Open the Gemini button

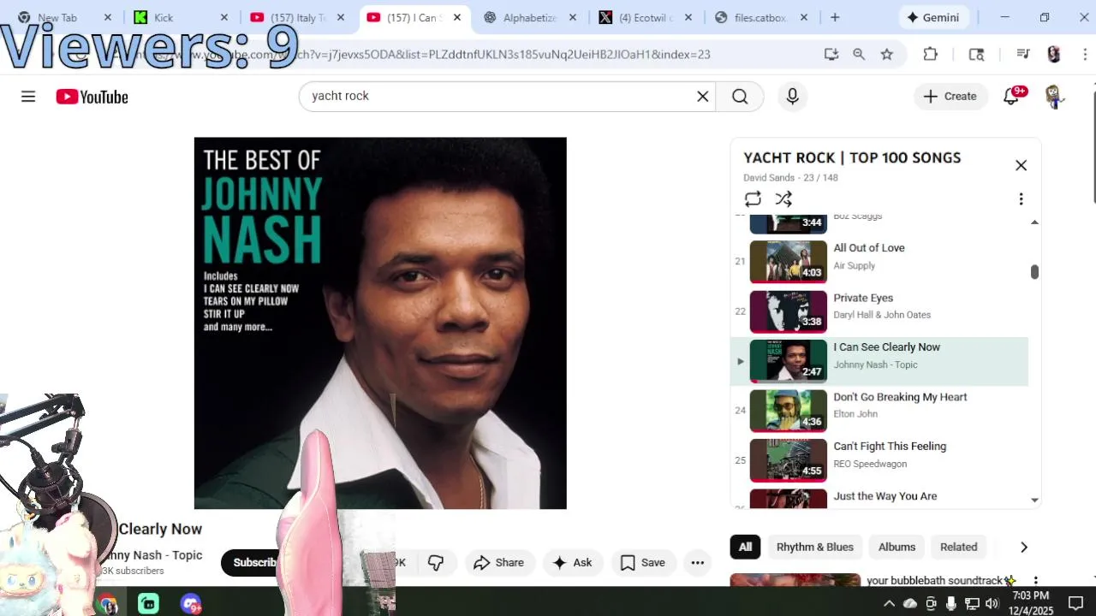click(934, 17)
